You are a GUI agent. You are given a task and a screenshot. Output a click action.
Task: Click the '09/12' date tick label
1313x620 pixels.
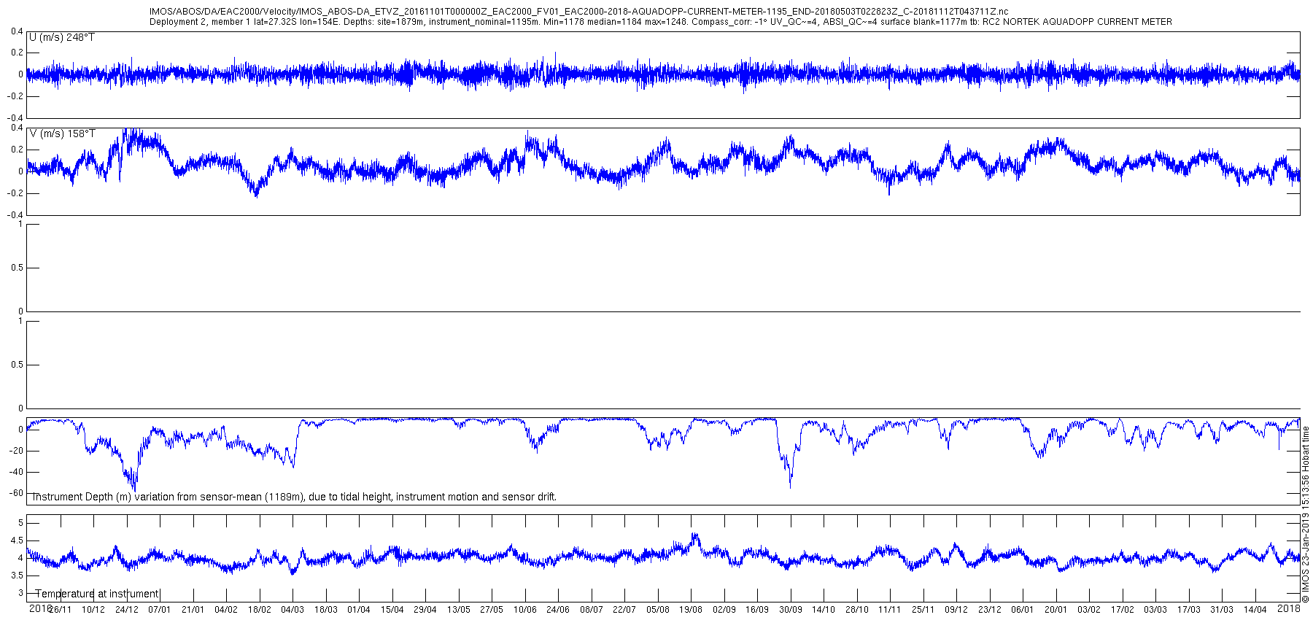point(956,610)
